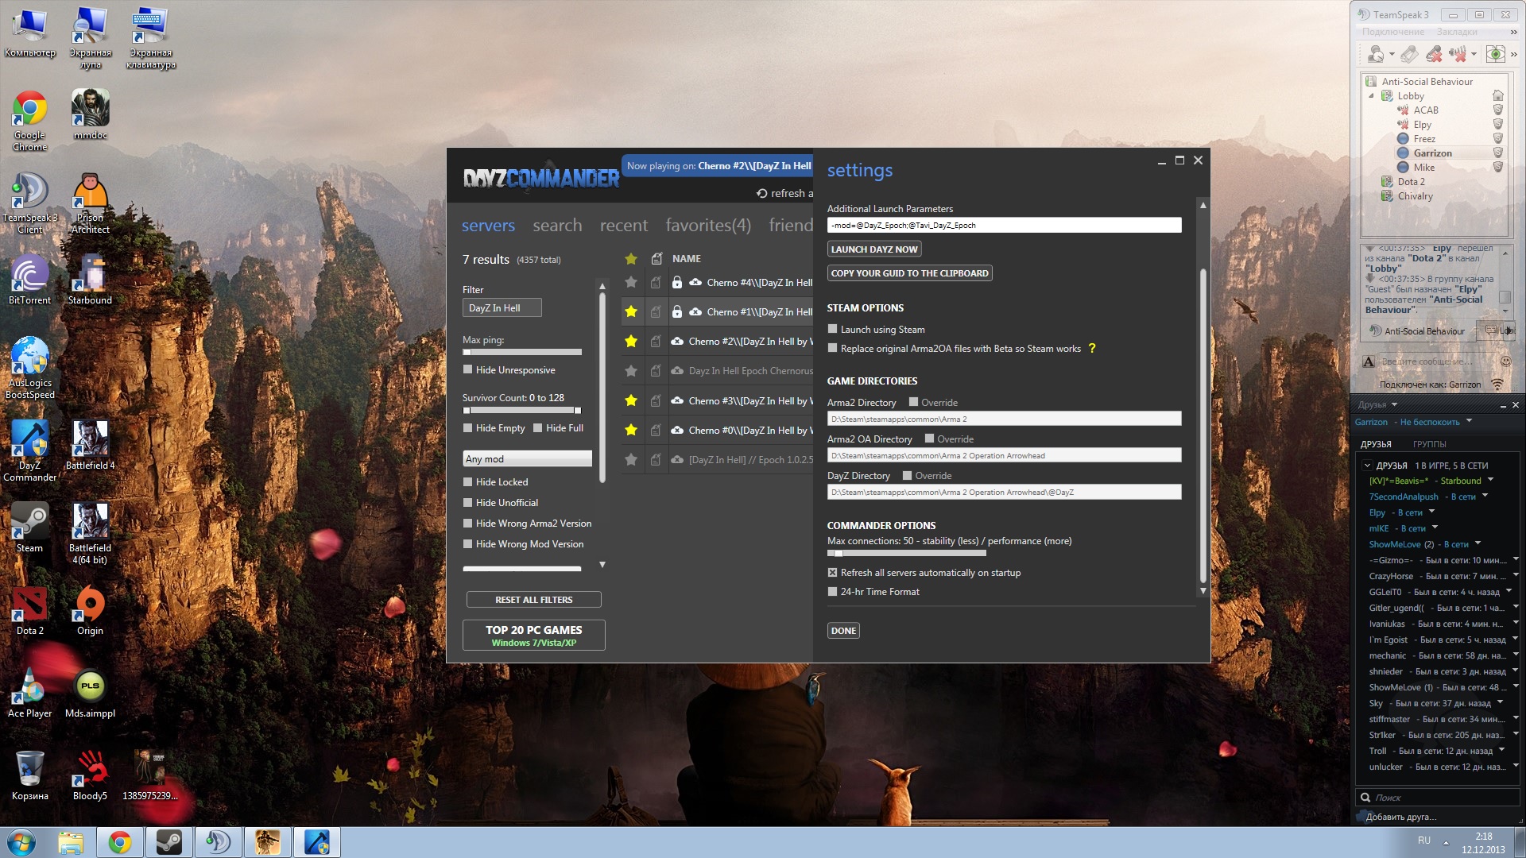1526x858 pixels.
Task: Click the TeamSpeak contacts eye toolbar icon
Action: pyautogui.click(x=1495, y=54)
